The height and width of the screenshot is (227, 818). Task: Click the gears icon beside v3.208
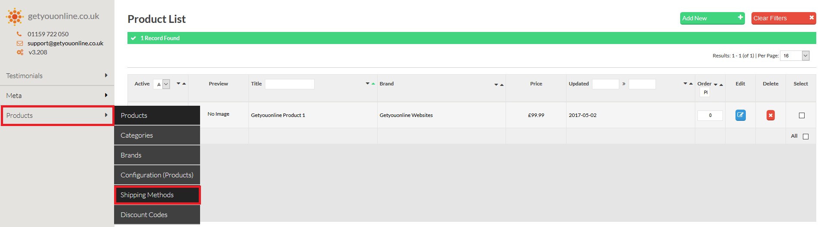(20, 52)
